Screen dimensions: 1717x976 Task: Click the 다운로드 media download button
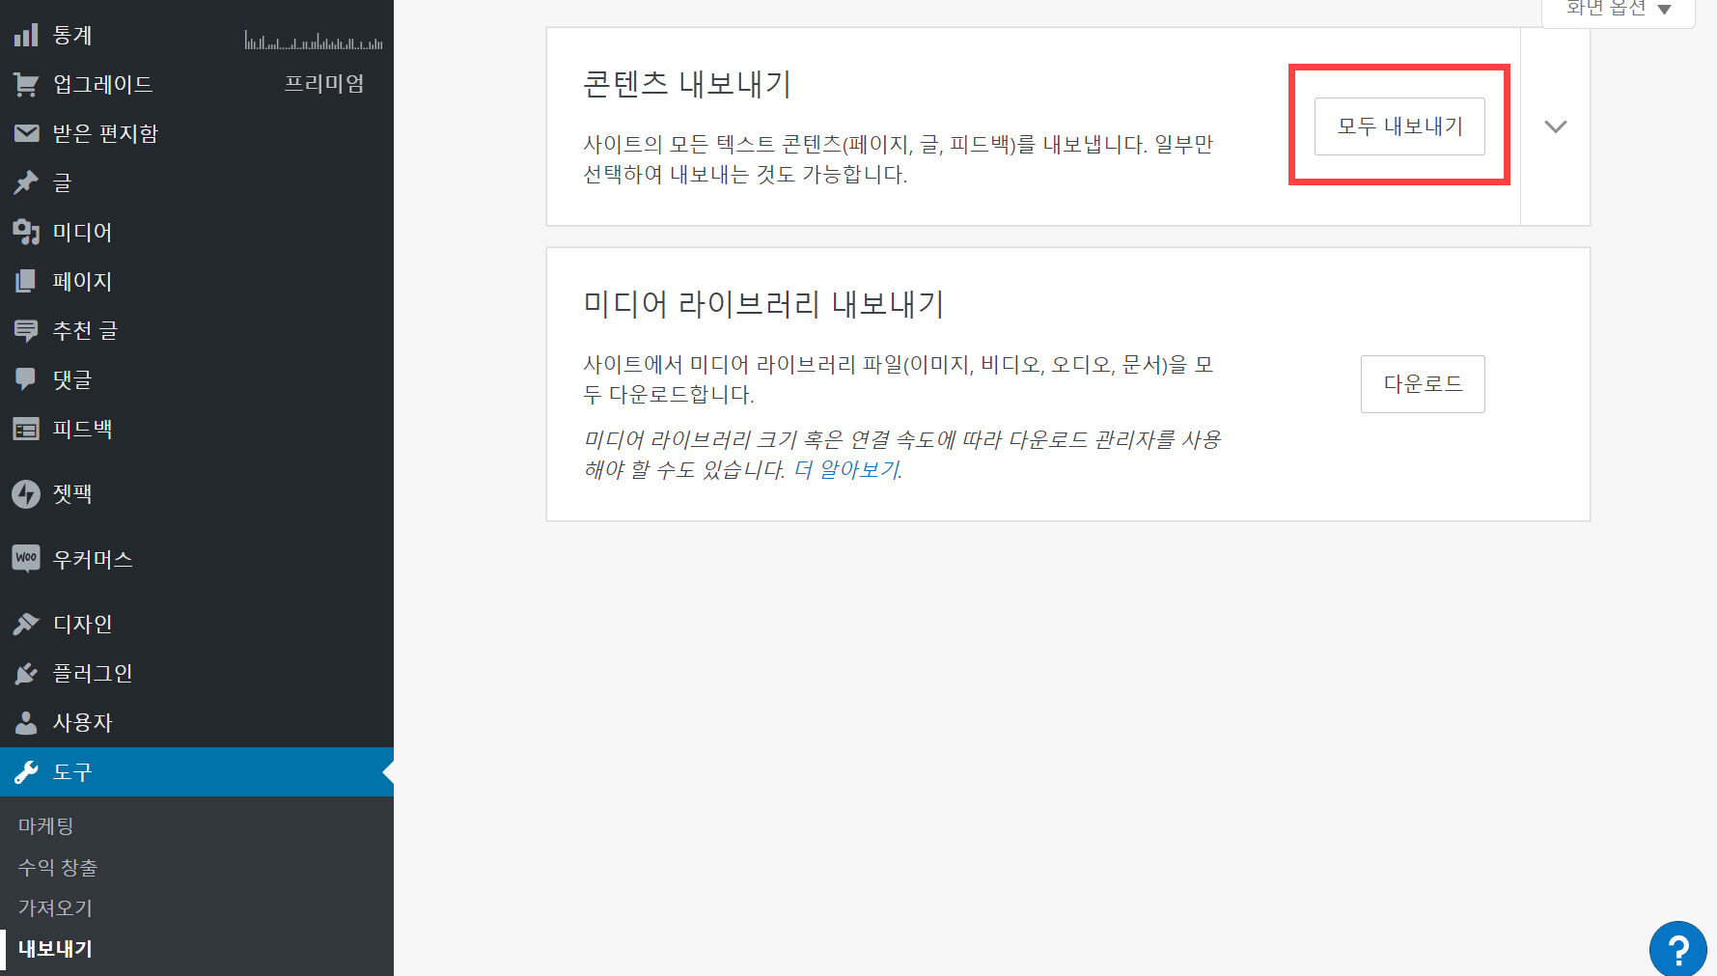click(x=1423, y=383)
